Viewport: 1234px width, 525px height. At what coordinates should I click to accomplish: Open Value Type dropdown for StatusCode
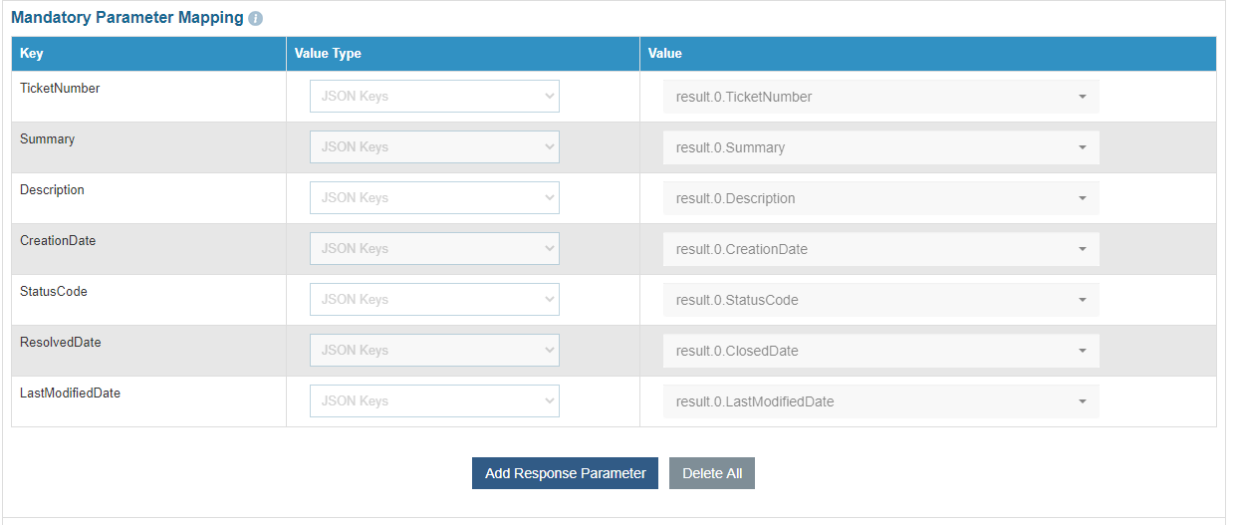[x=434, y=300]
